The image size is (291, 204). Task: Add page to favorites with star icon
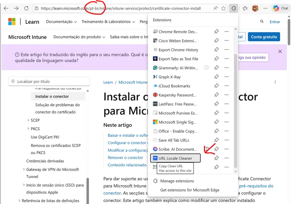tap(224, 8)
